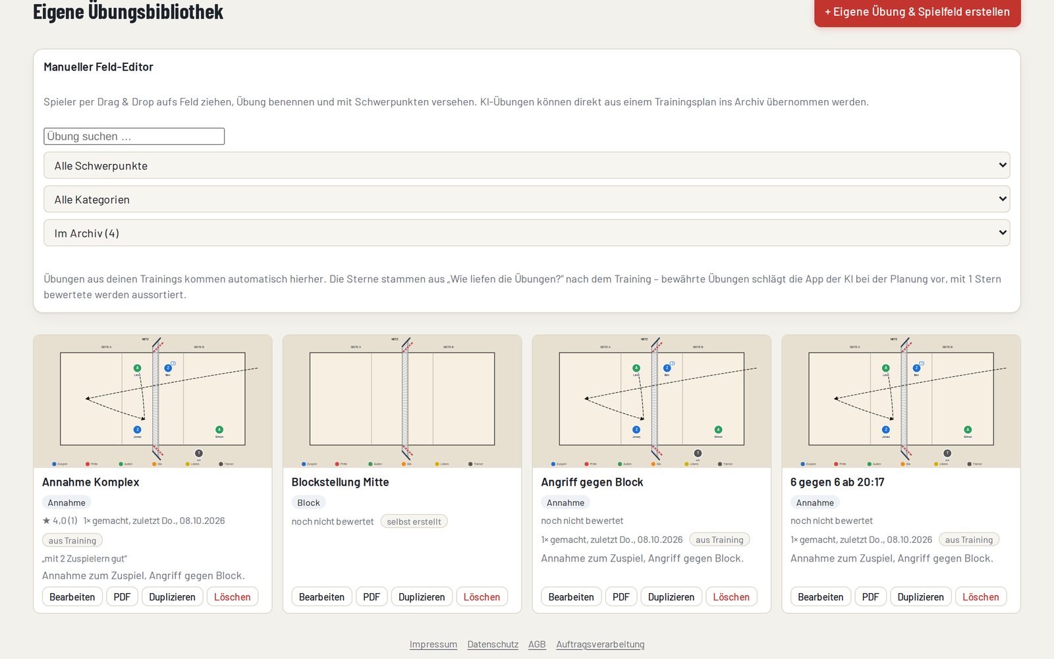
Task: Delete the 6 gegen 6 ab 20:17 exercise
Action: click(981, 597)
